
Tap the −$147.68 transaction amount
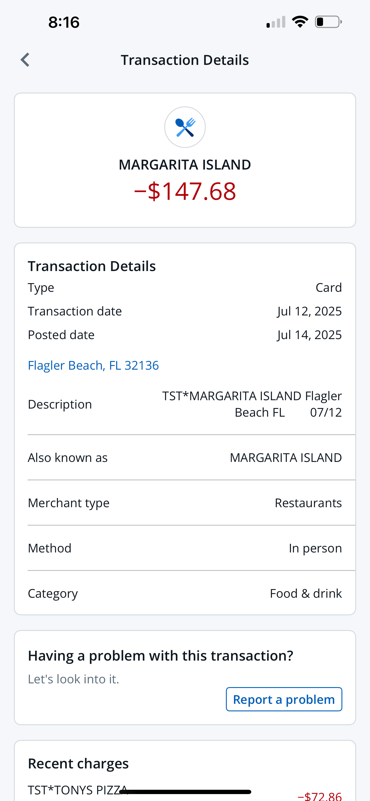185,191
